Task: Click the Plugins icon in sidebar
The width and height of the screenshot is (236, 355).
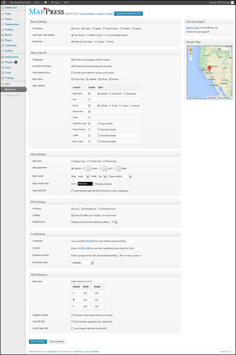Action: [x=3, y=62]
